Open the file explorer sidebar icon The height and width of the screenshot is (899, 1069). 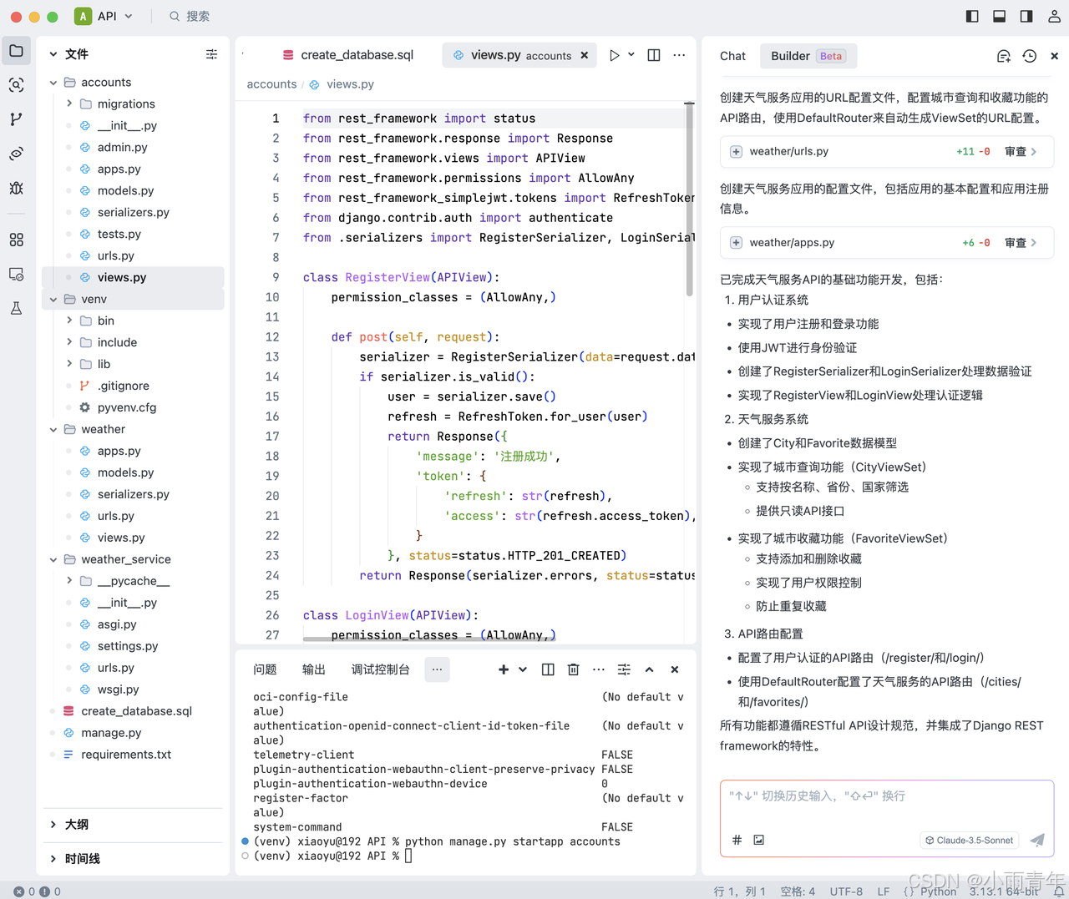(x=16, y=51)
